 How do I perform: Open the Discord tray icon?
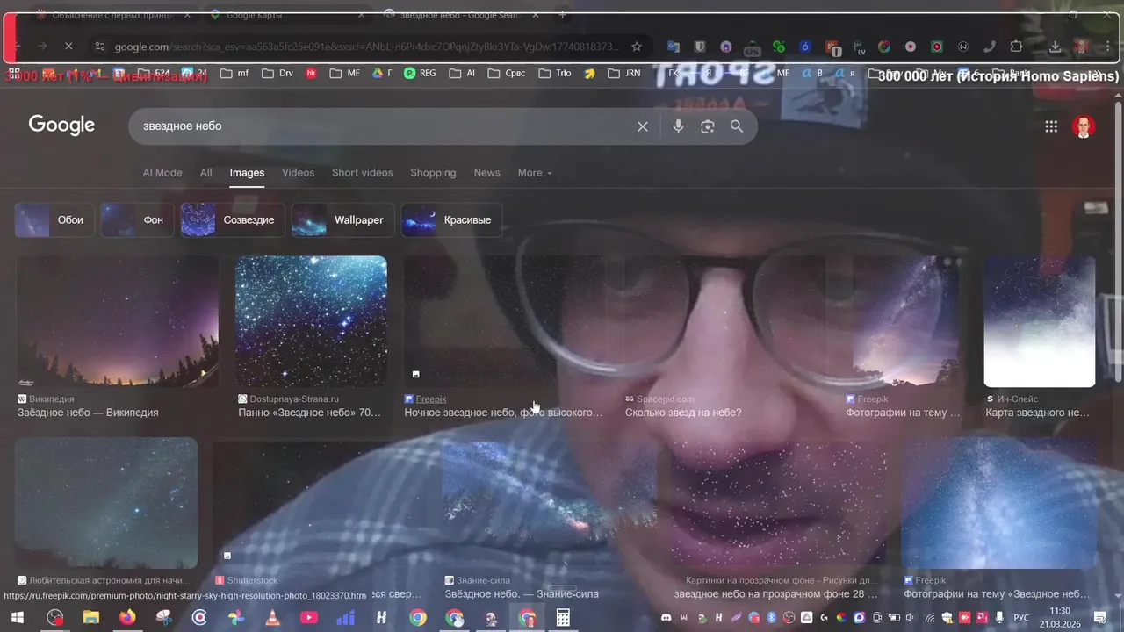tap(667, 618)
